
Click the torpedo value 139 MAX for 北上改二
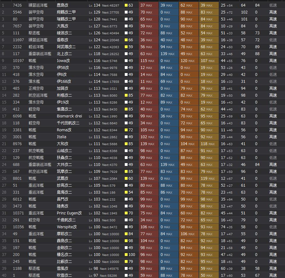pyautogui.click(x=167, y=54)
